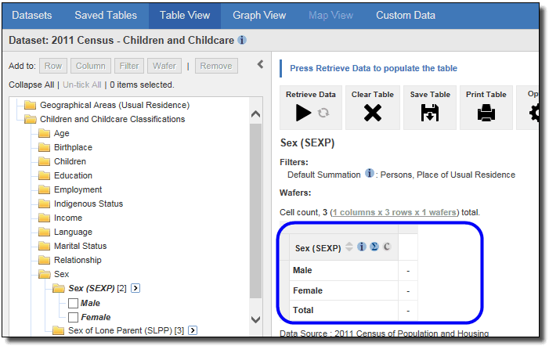Click the sort arrows in Sex (SEXP) header
Viewport: 549px width, 346px height.
pos(349,247)
